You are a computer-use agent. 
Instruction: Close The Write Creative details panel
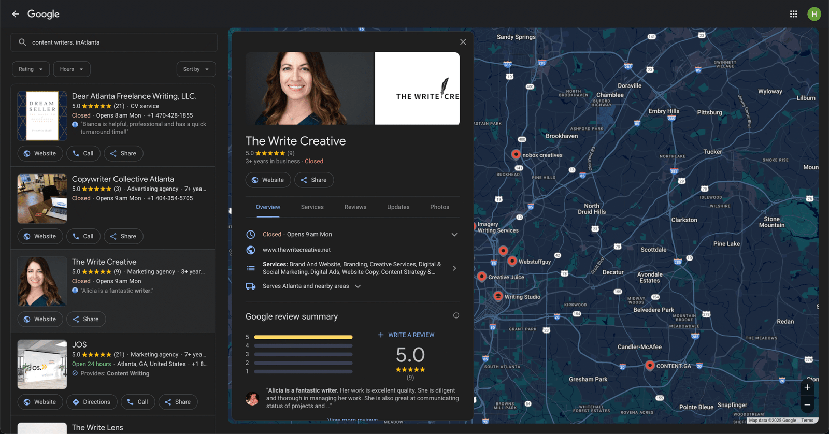(x=463, y=42)
